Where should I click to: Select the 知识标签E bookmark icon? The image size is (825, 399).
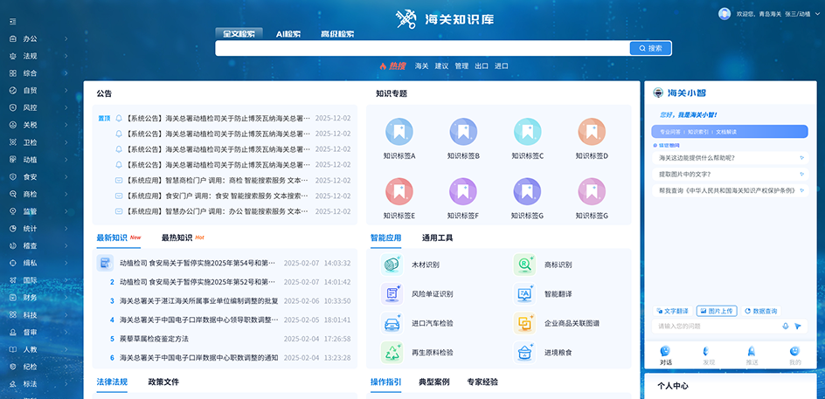tap(399, 191)
